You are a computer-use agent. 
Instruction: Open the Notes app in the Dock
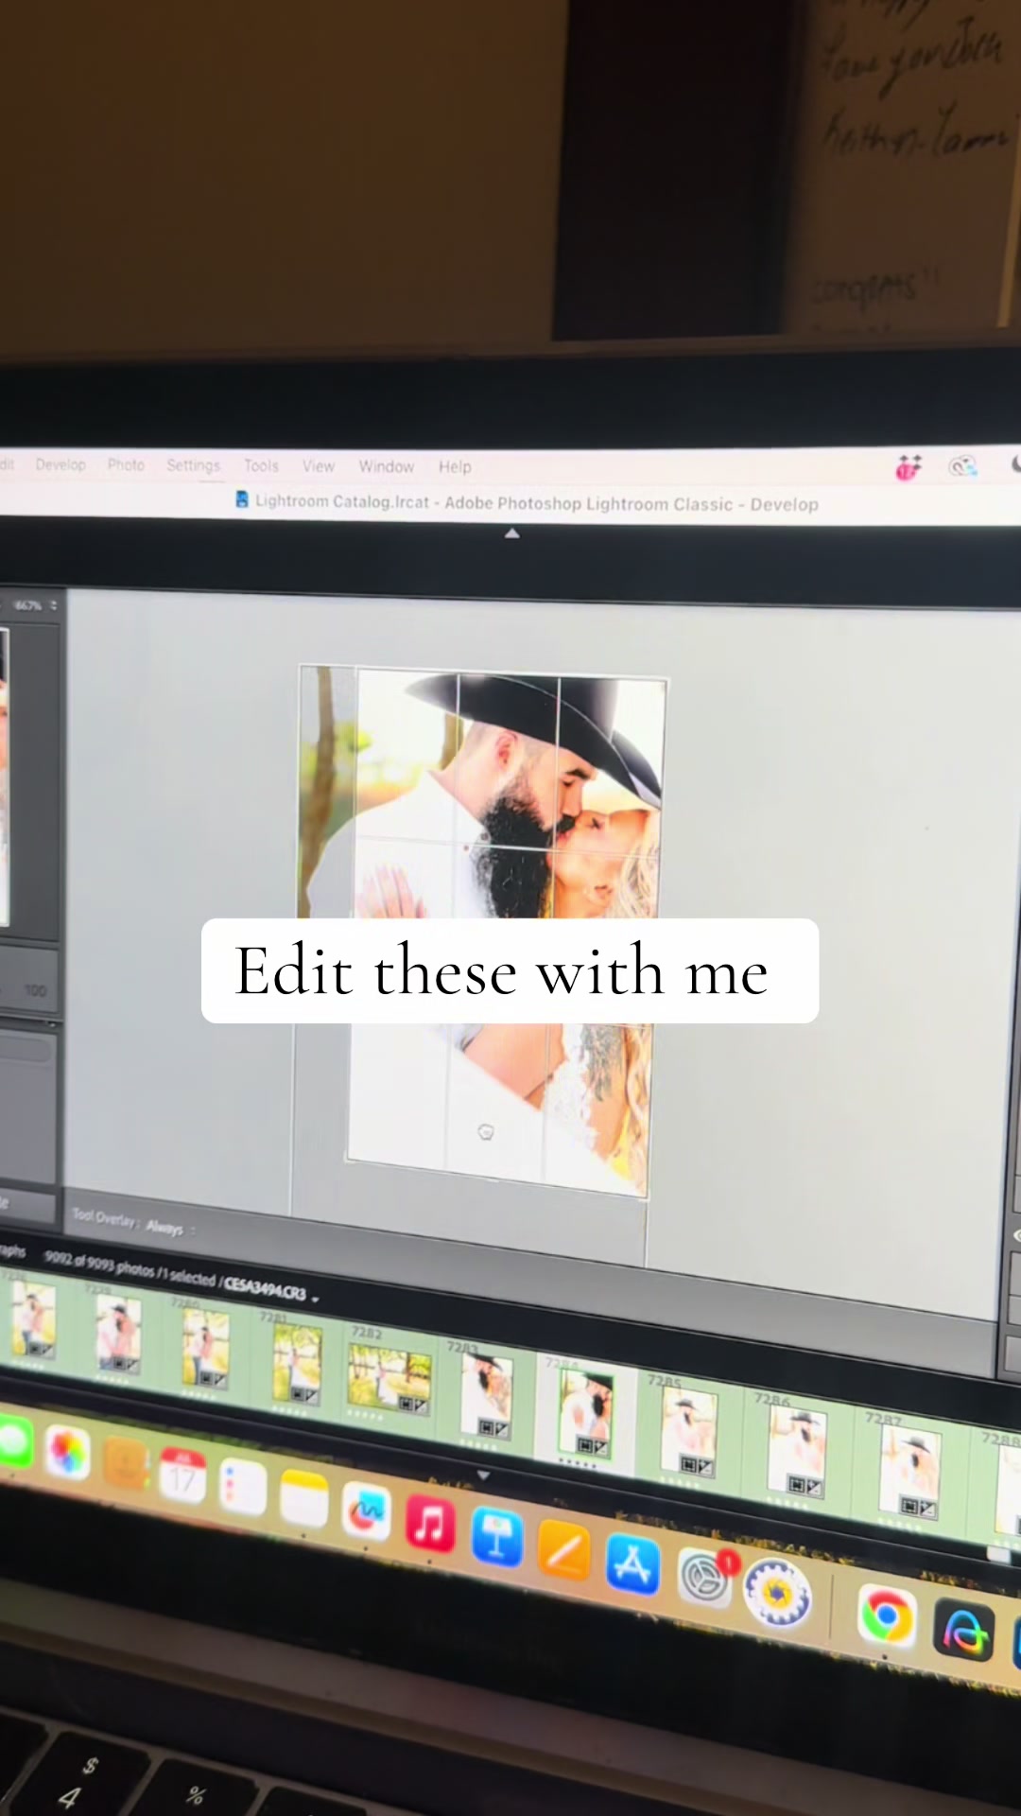304,1499
